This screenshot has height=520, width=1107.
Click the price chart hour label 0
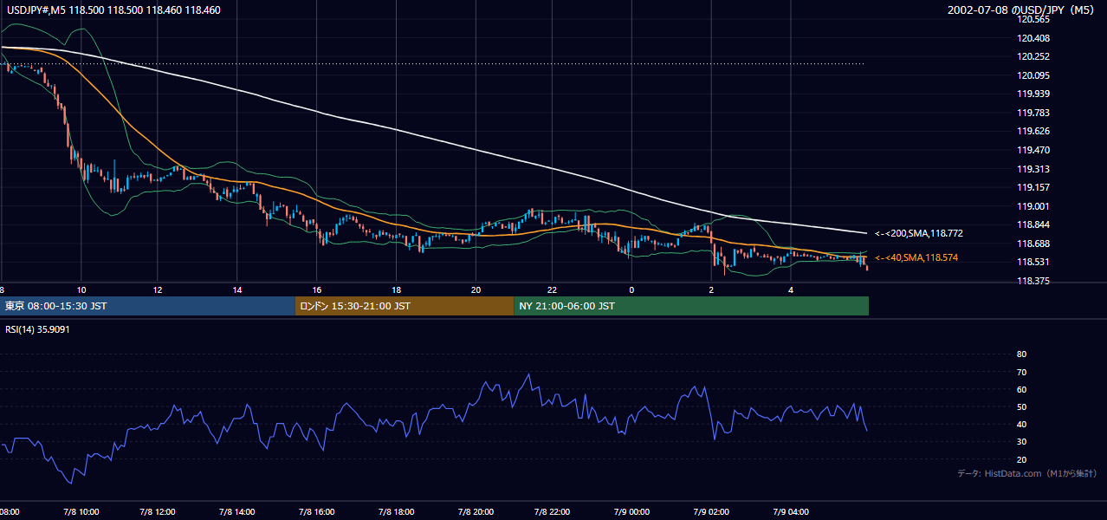631,289
